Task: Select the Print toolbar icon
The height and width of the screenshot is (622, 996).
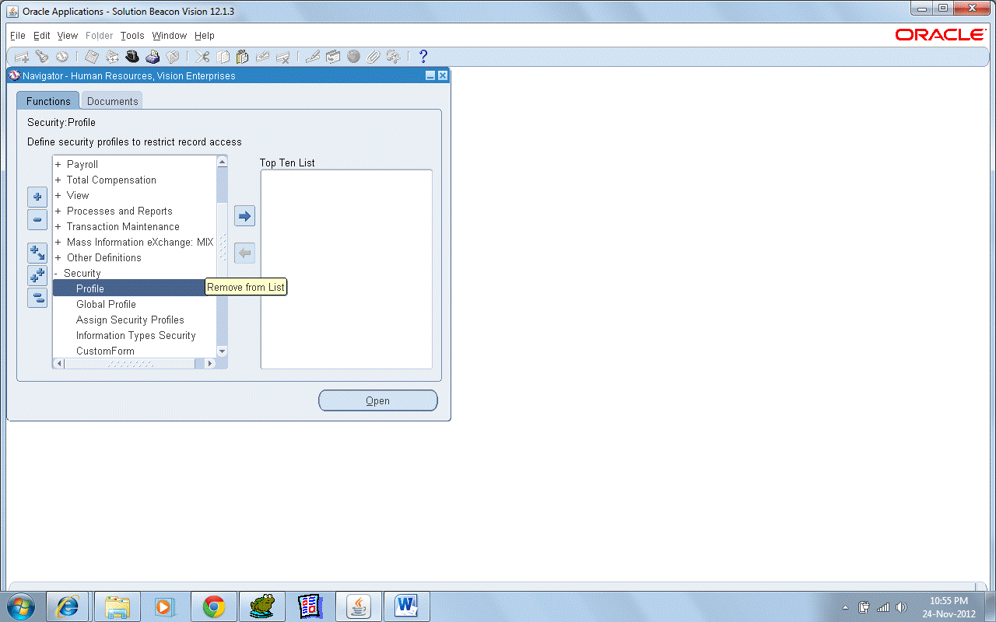Action: click(153, 56)
